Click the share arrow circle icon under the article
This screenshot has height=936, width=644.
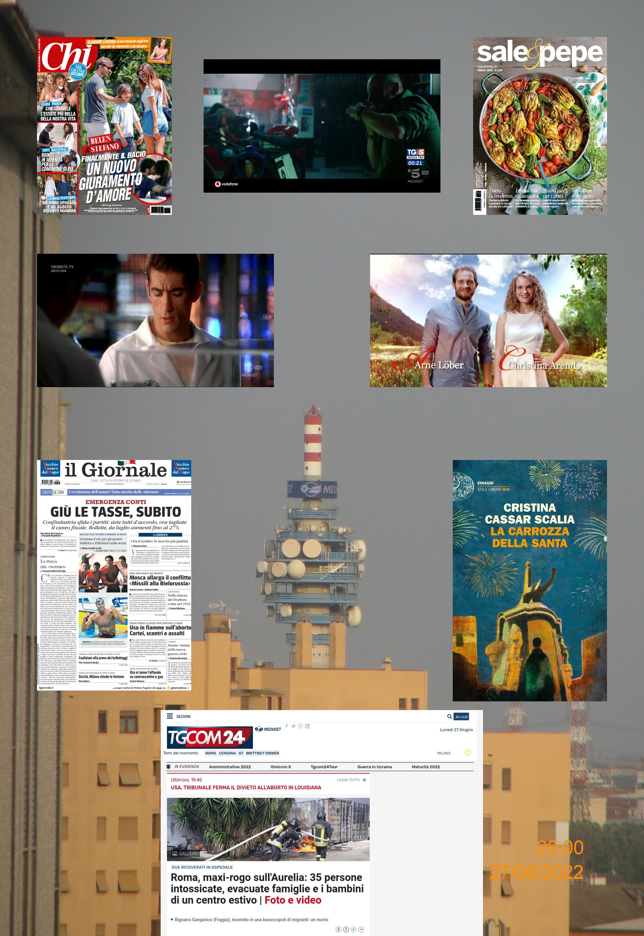coord(361,929)
